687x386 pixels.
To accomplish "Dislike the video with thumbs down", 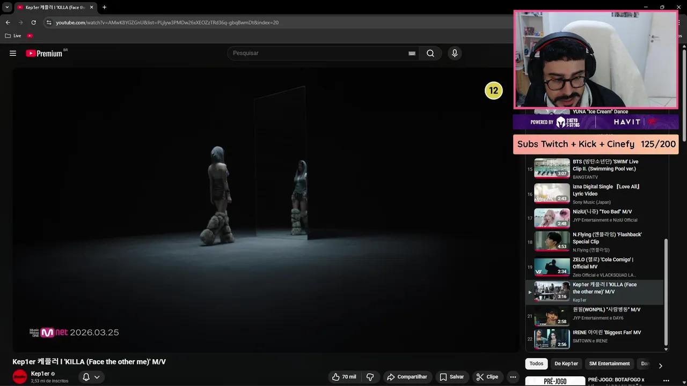I will tap(370, 377).
